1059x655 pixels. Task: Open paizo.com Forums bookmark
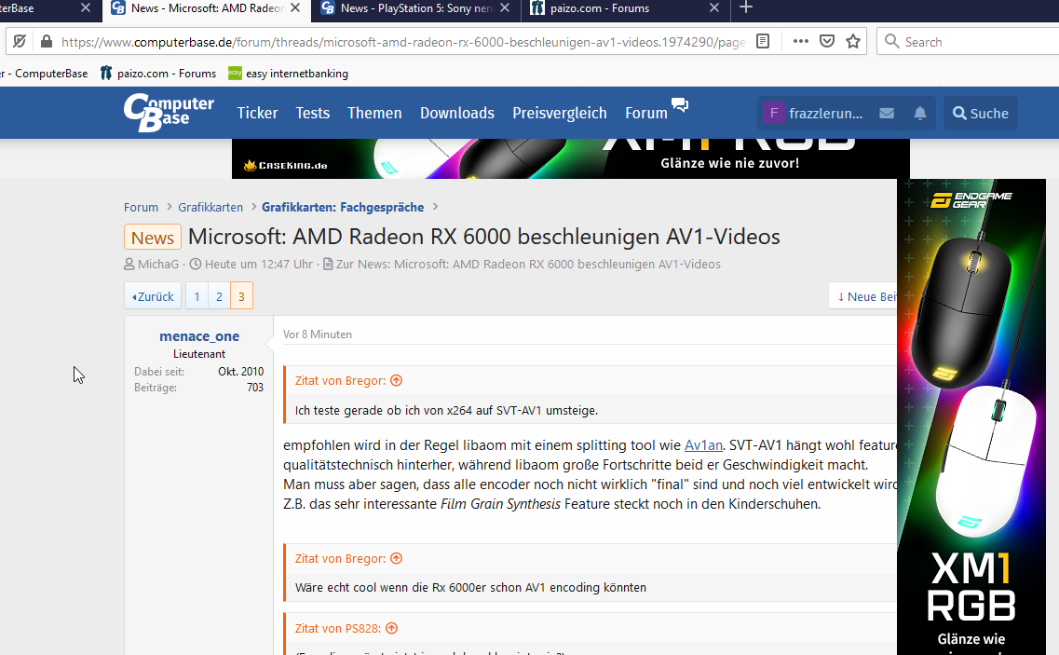coord(158,73)
